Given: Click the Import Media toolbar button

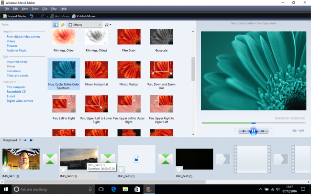Looking at the screenshot, I should 15,16.
